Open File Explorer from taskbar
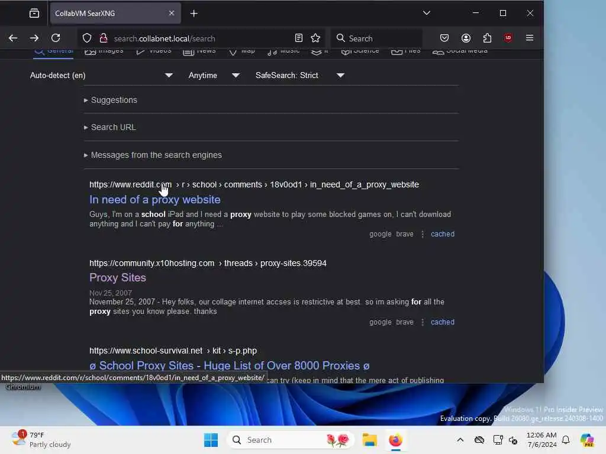This screenshot has width=606, height=454. click(x=369, y=440)
